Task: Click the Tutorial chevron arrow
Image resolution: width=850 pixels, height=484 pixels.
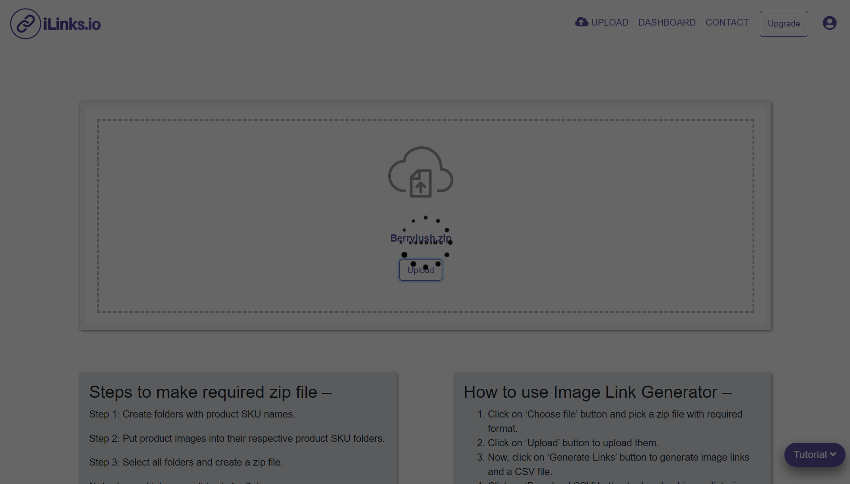Action: (x=834, y=455)
